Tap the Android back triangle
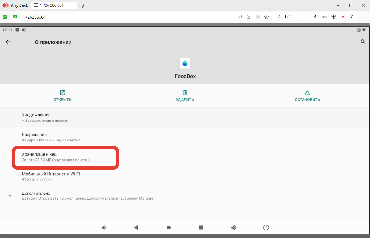Viewport: 370px width, 238px height. (x=136, y=228)
